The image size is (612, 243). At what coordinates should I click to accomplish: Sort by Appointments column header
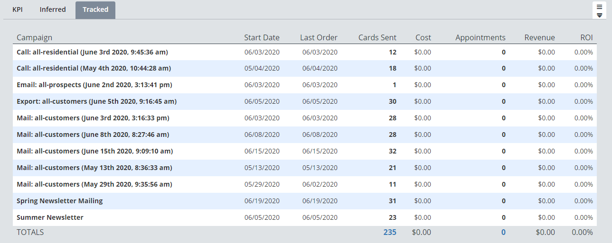(480, 37)
